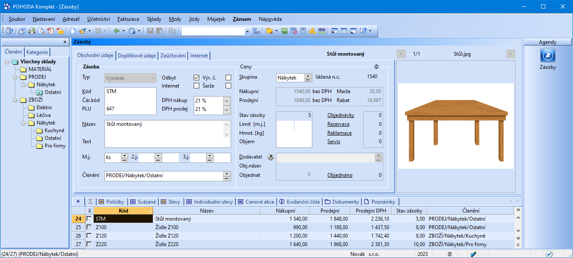Click the broom cleanup toolbar icon
This screenshot has height=258, width=573.
click(83, 31)
